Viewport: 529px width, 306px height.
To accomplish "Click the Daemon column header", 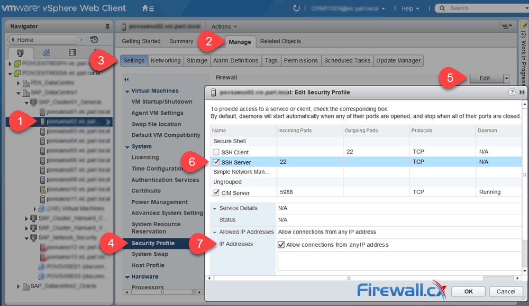I will (x=499, y=131).
